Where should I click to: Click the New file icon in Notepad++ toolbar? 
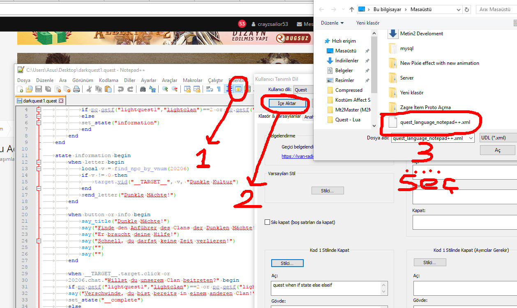coord(20,89)
